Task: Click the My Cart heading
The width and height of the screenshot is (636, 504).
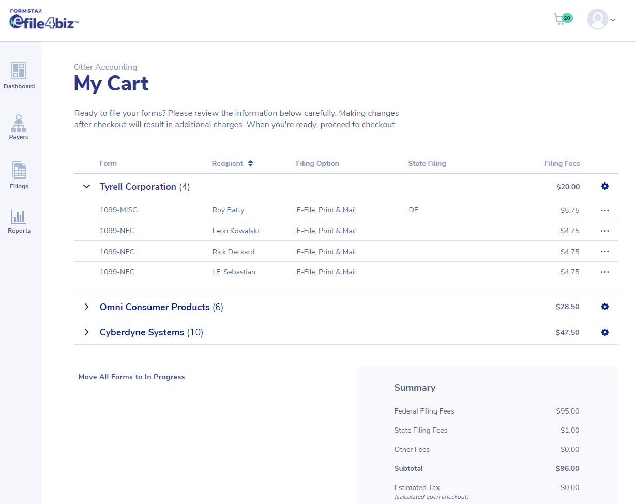Action: point(111,84)
